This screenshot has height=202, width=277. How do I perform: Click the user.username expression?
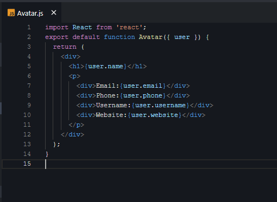(160, 105)
